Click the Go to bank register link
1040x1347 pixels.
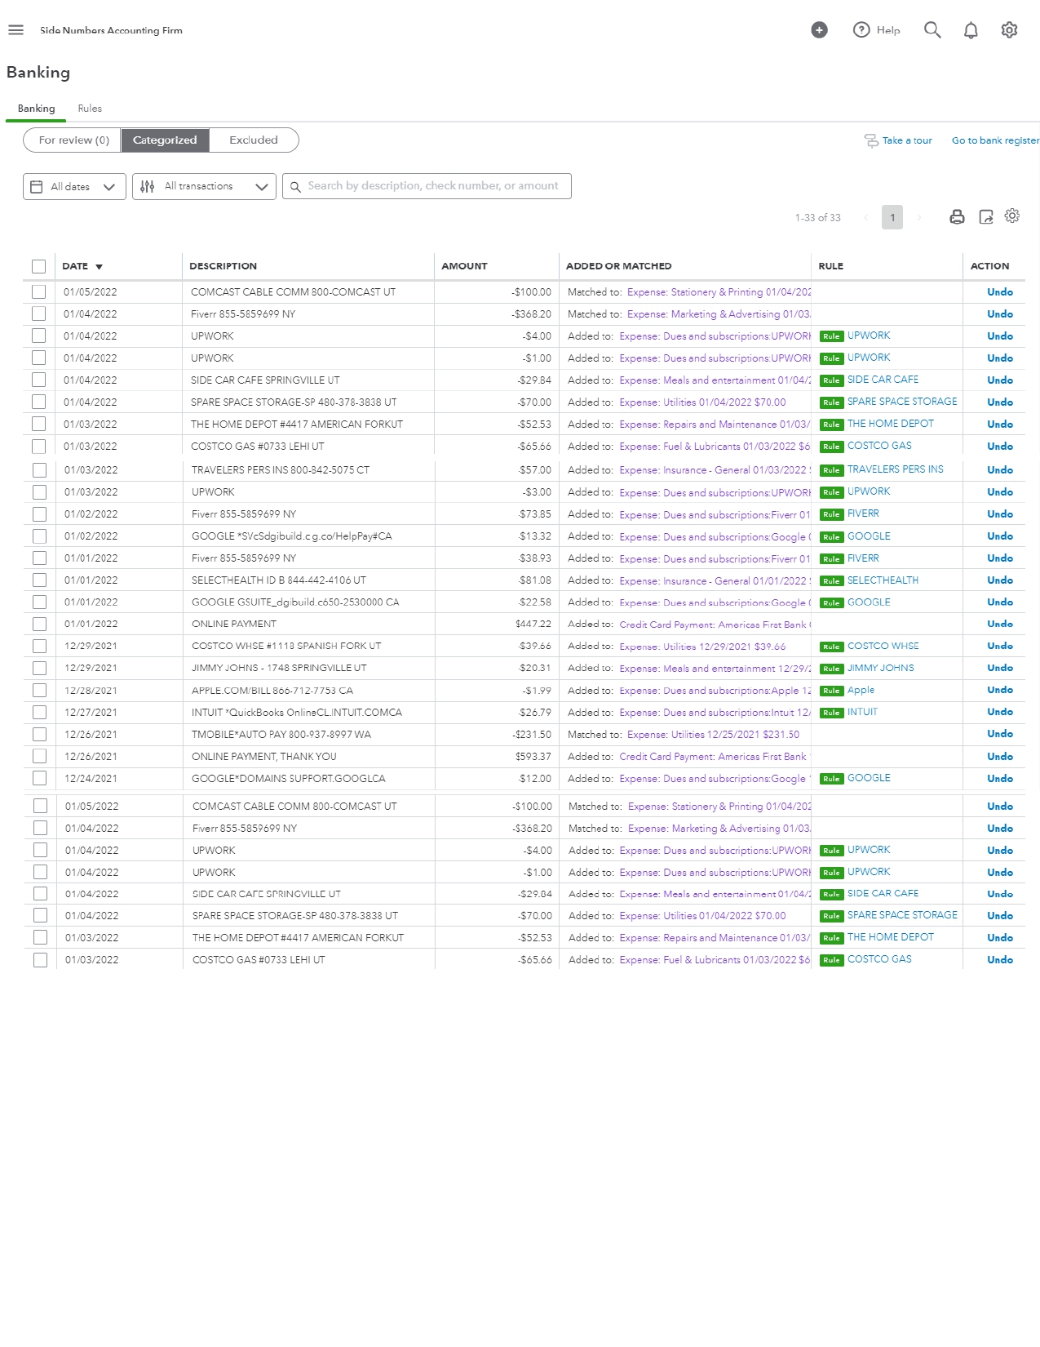995,140
